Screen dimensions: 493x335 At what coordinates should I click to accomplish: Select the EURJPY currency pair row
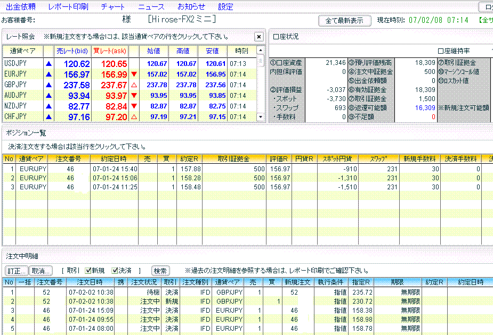pyautogui.click(x=130, y=74)
